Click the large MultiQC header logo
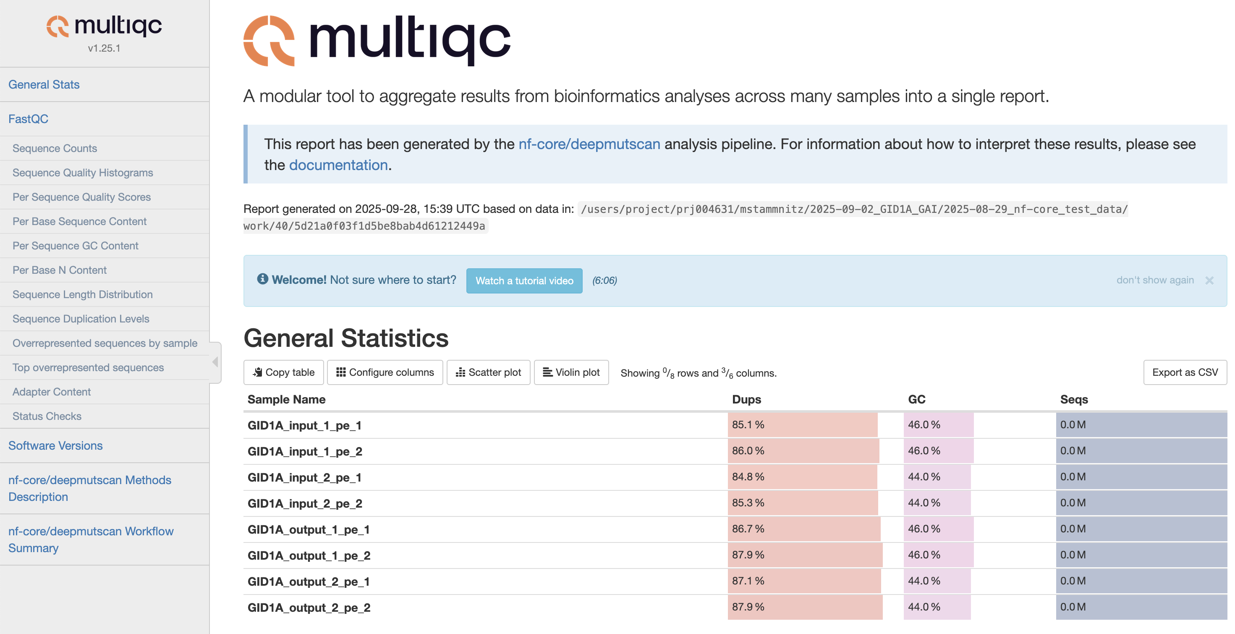 [x=377, y=41]
